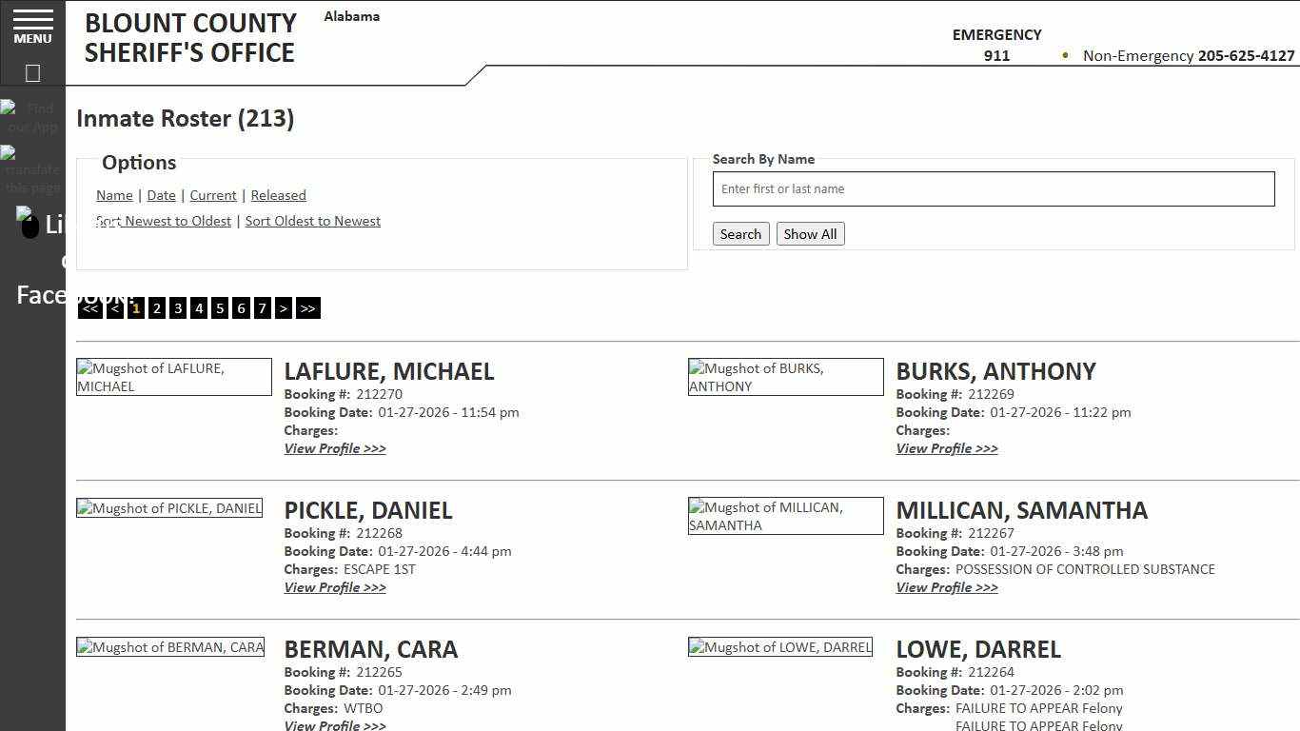Open page 4 of the roster

point(199,307)
